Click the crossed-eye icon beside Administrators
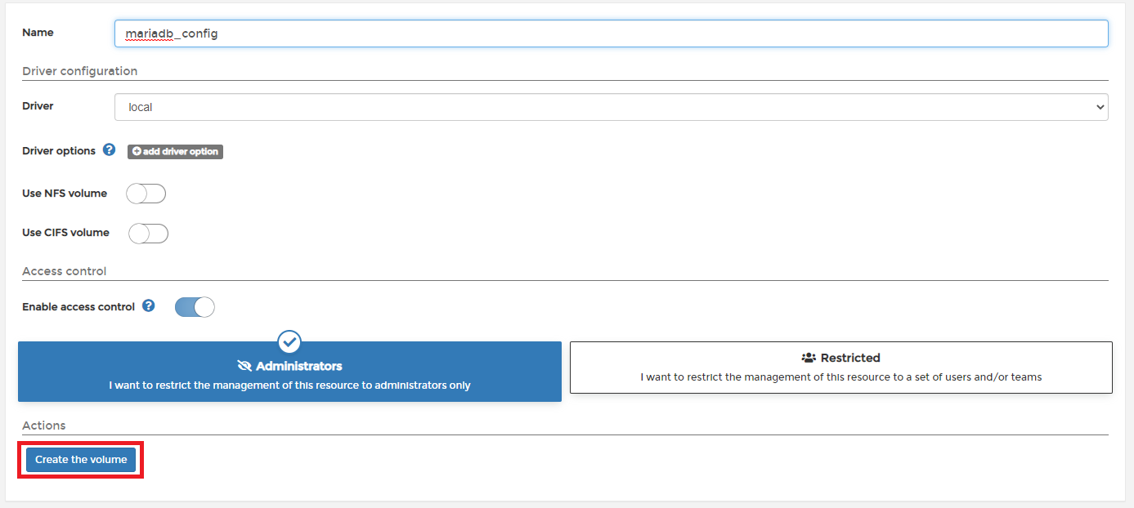 244,366
